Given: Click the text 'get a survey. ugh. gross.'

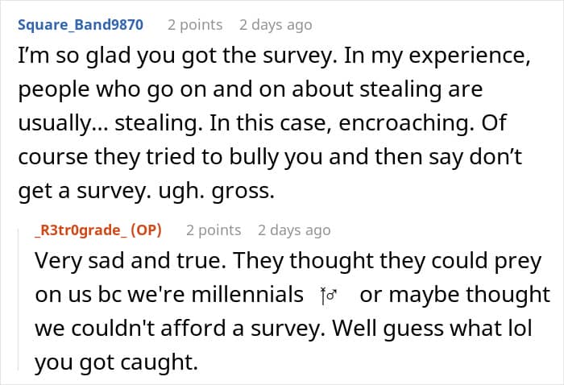Looking at the screenshot, I should pos(147,191).
